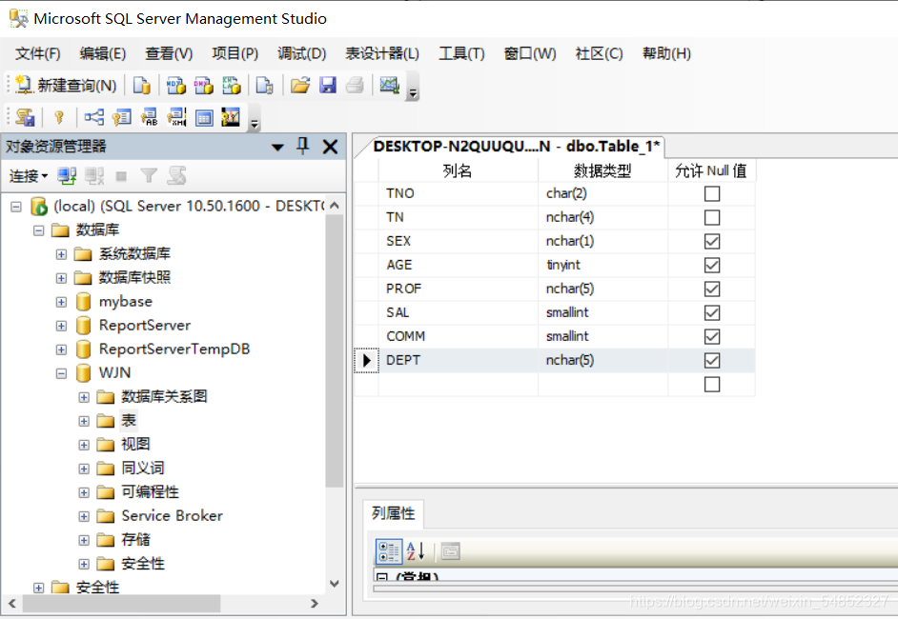Screen dimensions: 898x619
Task: Click Connect Object Explorer computer icon
Action: [x=67, y=175]
